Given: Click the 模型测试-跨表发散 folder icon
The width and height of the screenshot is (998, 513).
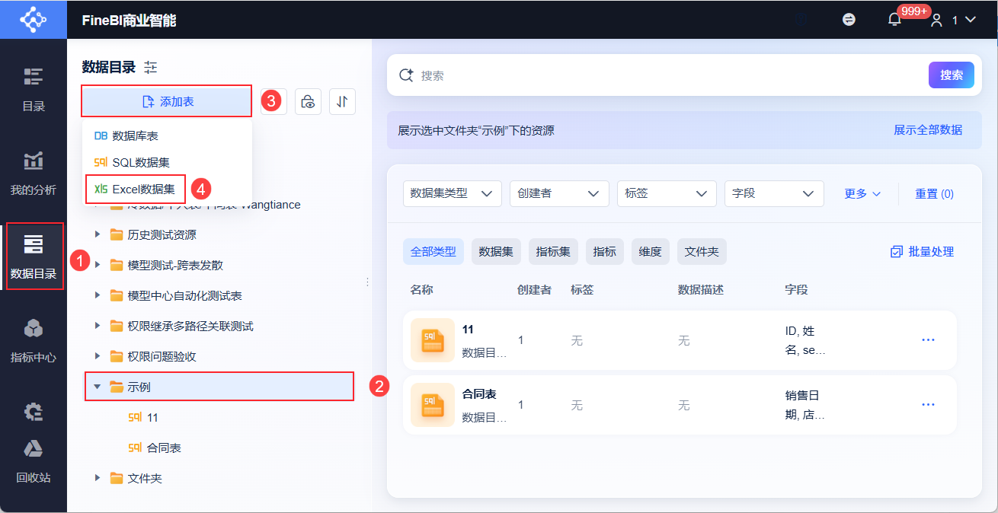Looking at the screenshot, I should (117, 265).
